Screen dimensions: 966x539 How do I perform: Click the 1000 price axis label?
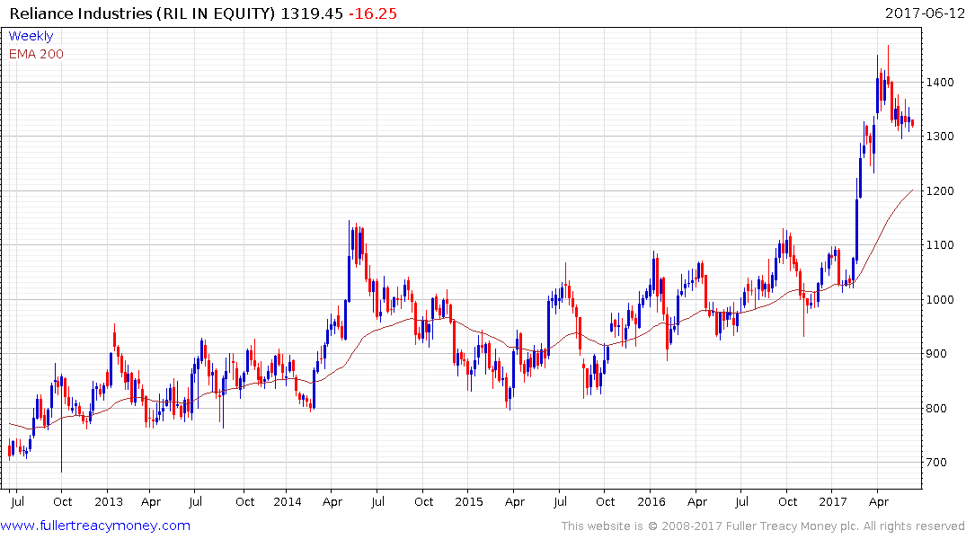(x=940, y=299)
